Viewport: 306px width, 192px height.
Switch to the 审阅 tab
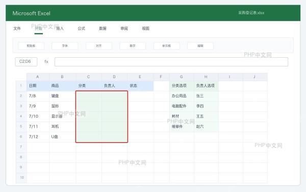point(124,29)
